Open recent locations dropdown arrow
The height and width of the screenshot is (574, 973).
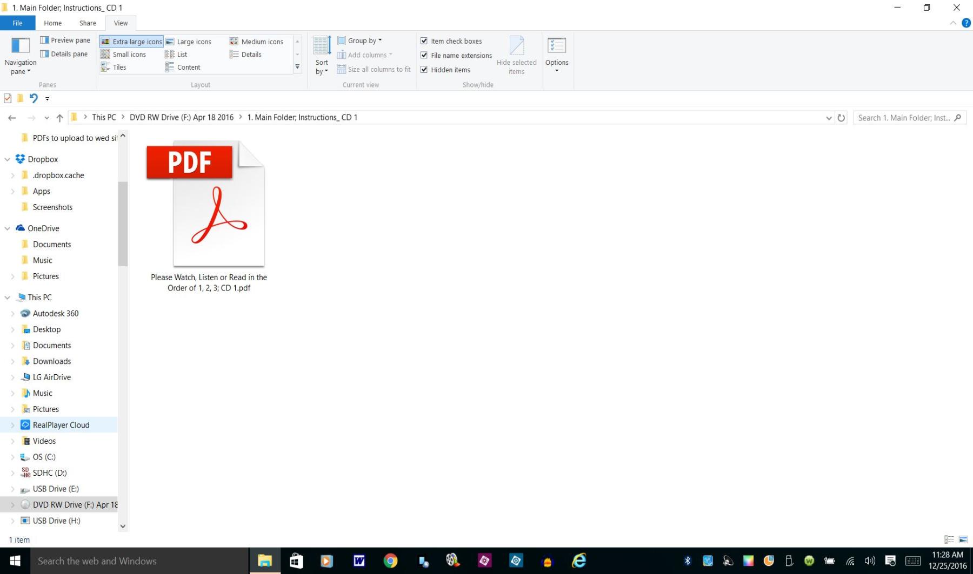tap(46, 118)
